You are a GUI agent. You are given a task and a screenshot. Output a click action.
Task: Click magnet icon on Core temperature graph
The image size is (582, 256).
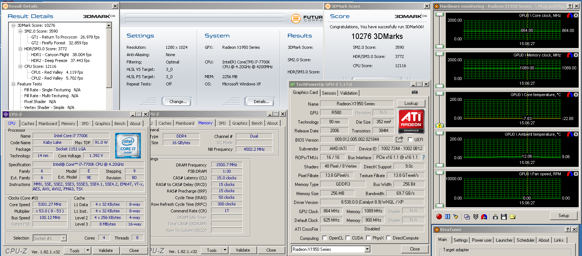pyautogui.click(x=570, y=95)
